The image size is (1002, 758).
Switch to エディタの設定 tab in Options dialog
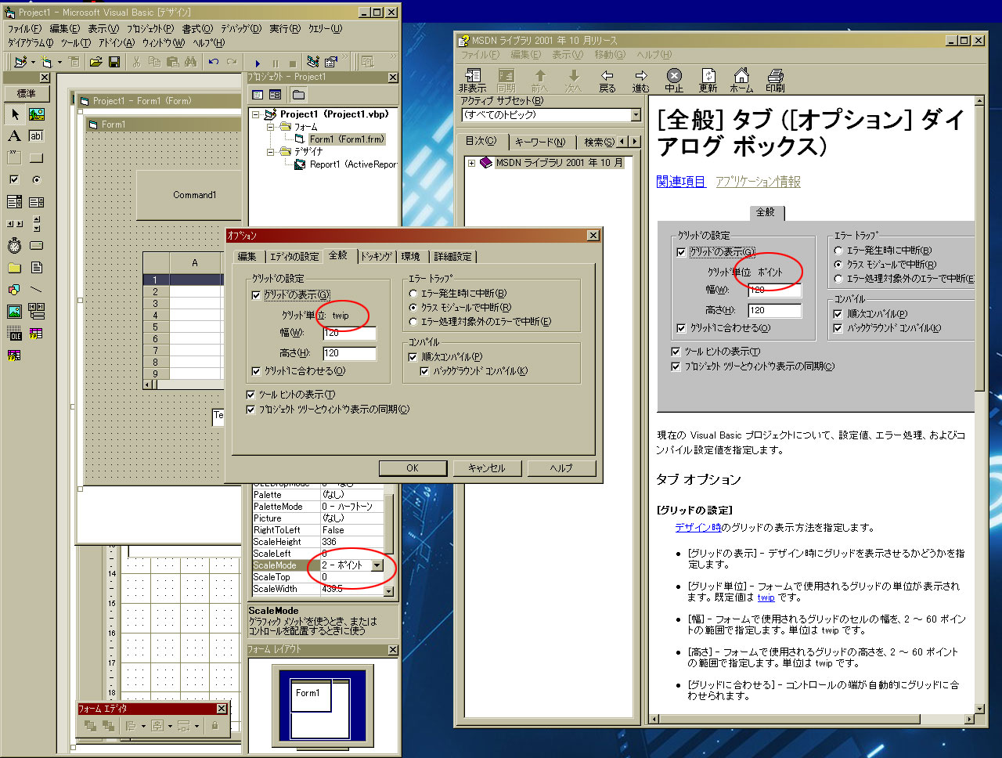point(294,257)
